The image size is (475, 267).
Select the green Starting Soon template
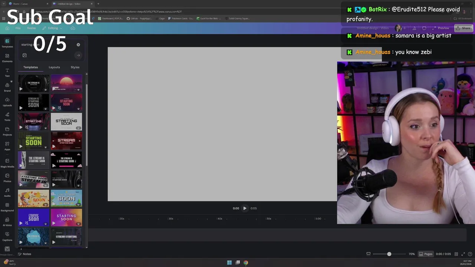[x=33, y=141]
